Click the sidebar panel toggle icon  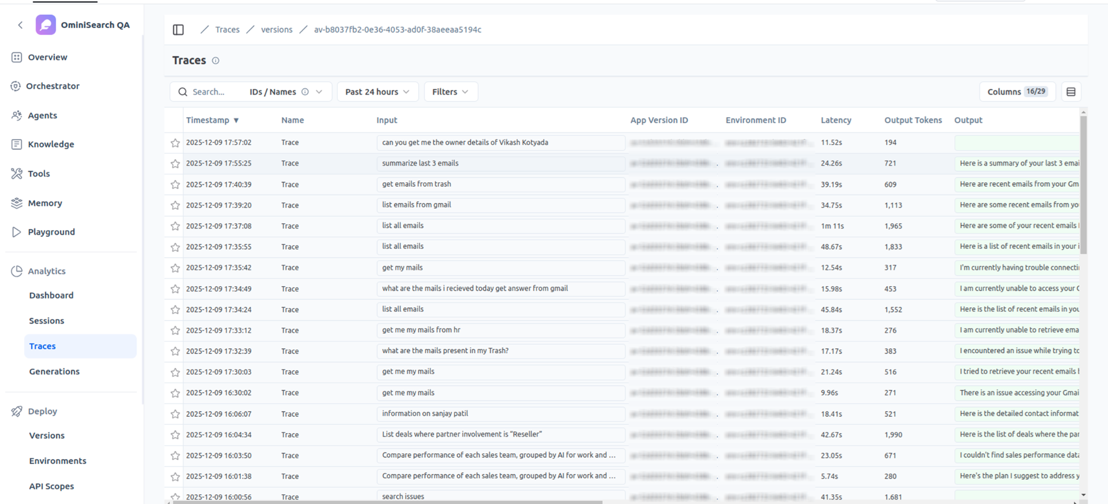[178, 30]
